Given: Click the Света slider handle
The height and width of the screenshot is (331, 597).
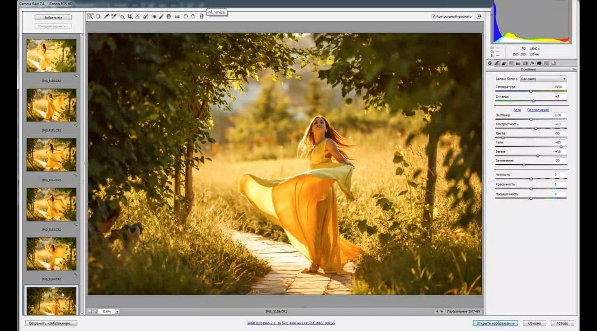Looking at the screenshot, I should [x=503, y=137].
